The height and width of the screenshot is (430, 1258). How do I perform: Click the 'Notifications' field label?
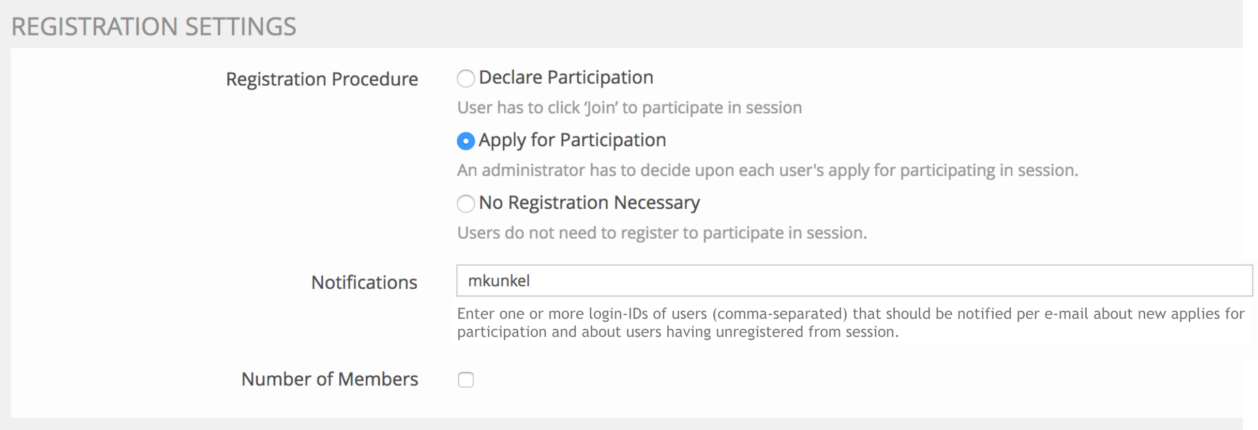[364, 283]
